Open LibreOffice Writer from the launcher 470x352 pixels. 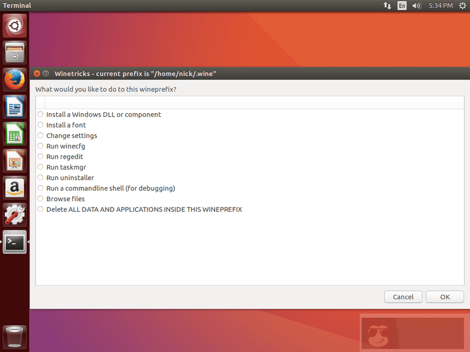(14, 107)
